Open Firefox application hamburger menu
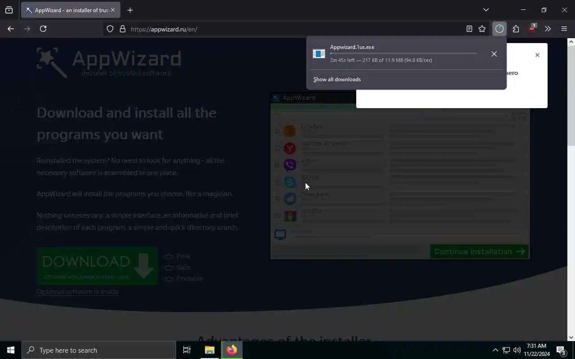The image size is (575, 359). 564,29
